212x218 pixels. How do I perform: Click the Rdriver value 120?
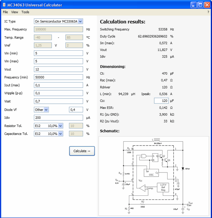[x=164, y=87]
